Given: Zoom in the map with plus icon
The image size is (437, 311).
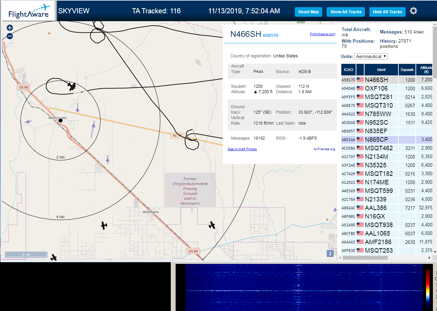Looking at the screenshot, I should pyautogui.click(x=10, y=28).
